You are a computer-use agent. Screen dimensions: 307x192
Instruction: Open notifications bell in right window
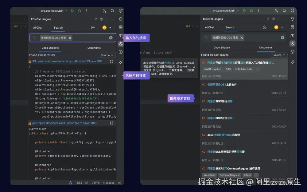pos(292,19)
